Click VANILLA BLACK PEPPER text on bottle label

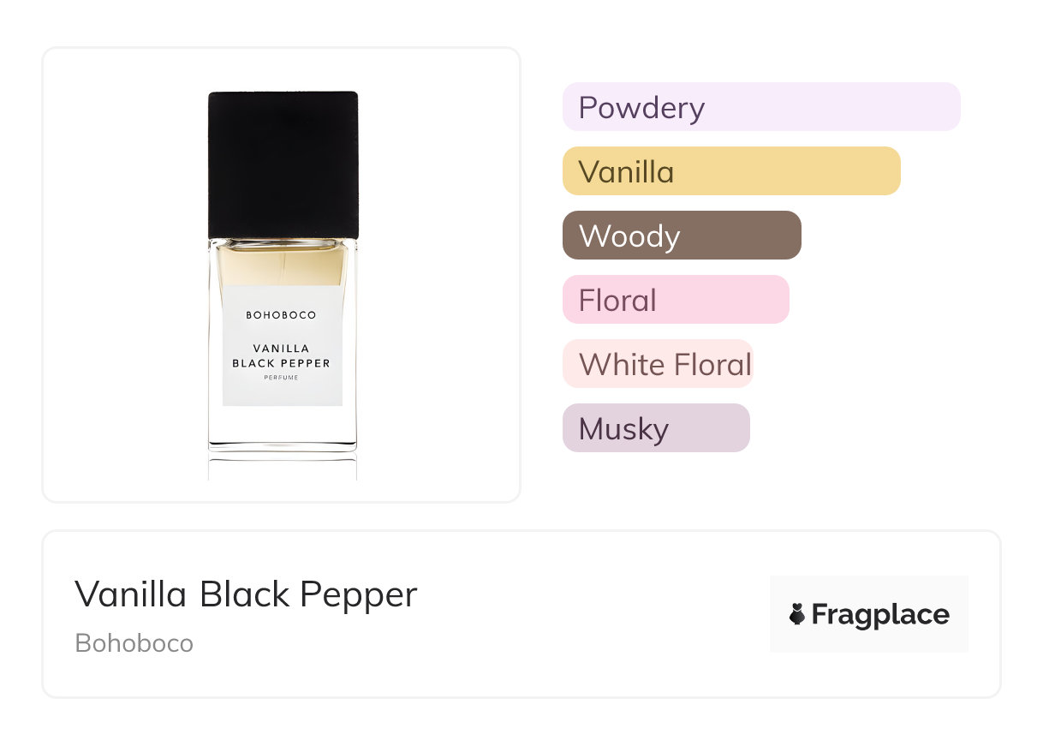(x=281, y=355)
